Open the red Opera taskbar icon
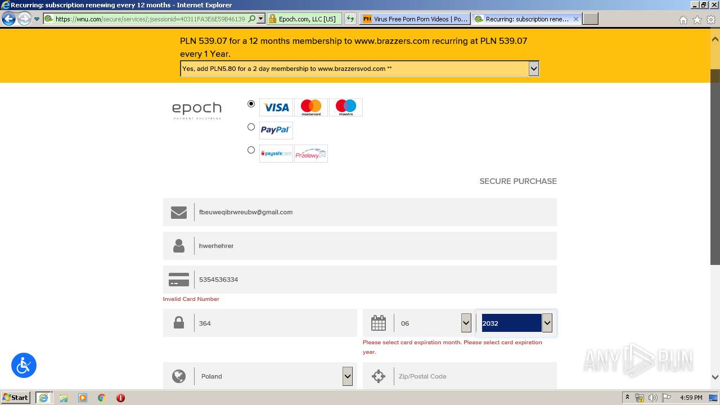Image resolution: width=720 pixels, height=405 pixels. pyautogui.click(x=120, y=398)
